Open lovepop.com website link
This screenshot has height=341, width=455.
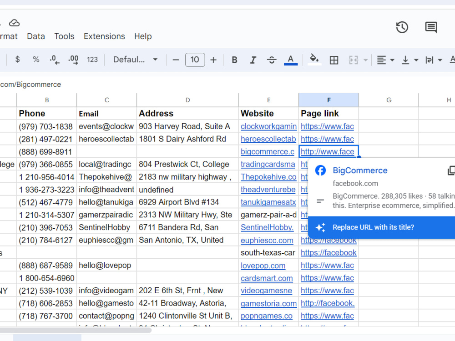[x=263, y=266]
